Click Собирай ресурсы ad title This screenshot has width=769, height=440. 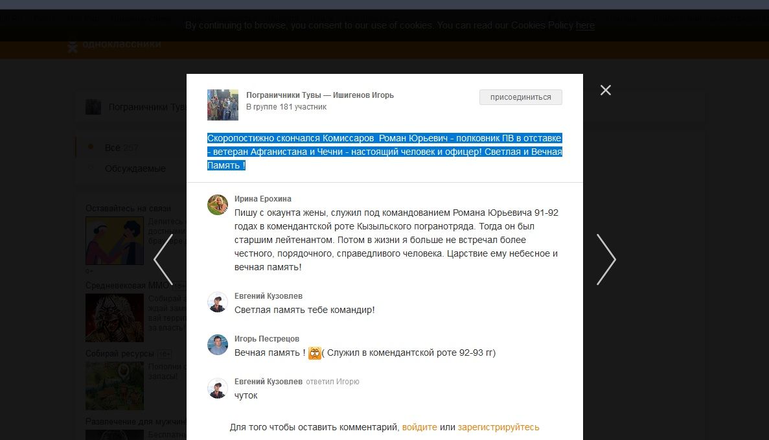pyautogui.click(x=120, y=354)
